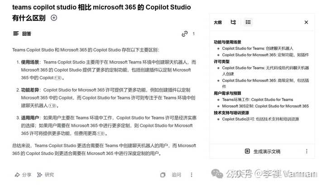Click the citation badge after 但费用更高
The image size is (326, 187).
pyautogui.click(x=101, y=134)
